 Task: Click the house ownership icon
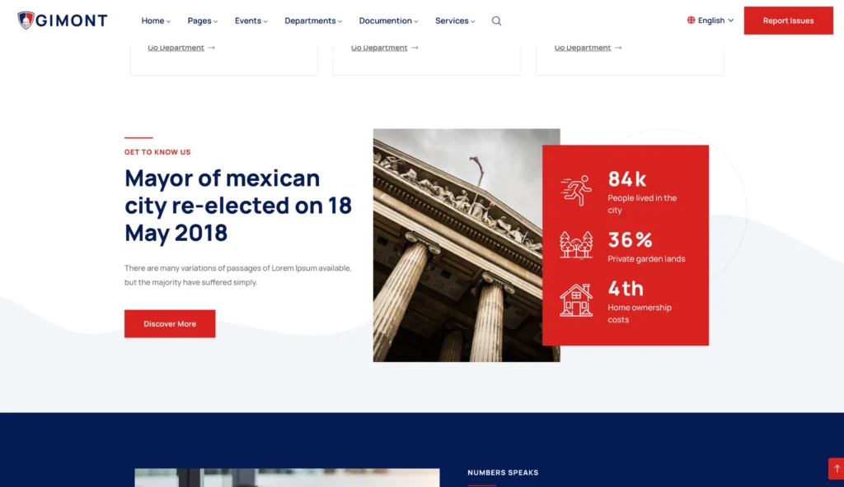(x=575, y=300)
